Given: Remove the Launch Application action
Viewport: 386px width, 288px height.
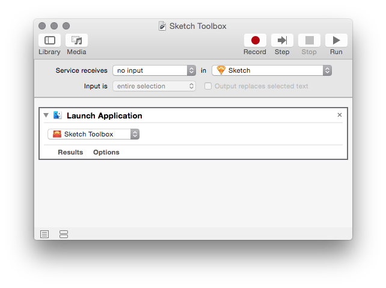Looking at the screenshot, I should pos(340,115).
